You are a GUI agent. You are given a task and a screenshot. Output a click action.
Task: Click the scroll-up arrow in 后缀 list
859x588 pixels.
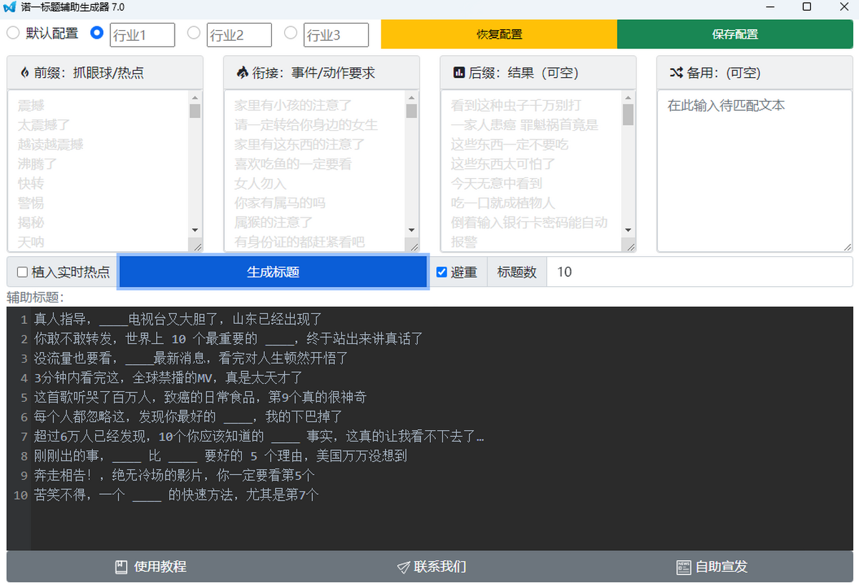click(628, 98)
